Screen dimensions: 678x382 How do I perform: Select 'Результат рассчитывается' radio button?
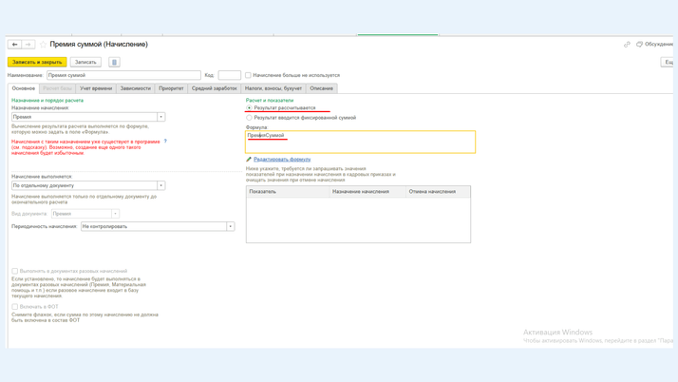click(x=250, y=108)
